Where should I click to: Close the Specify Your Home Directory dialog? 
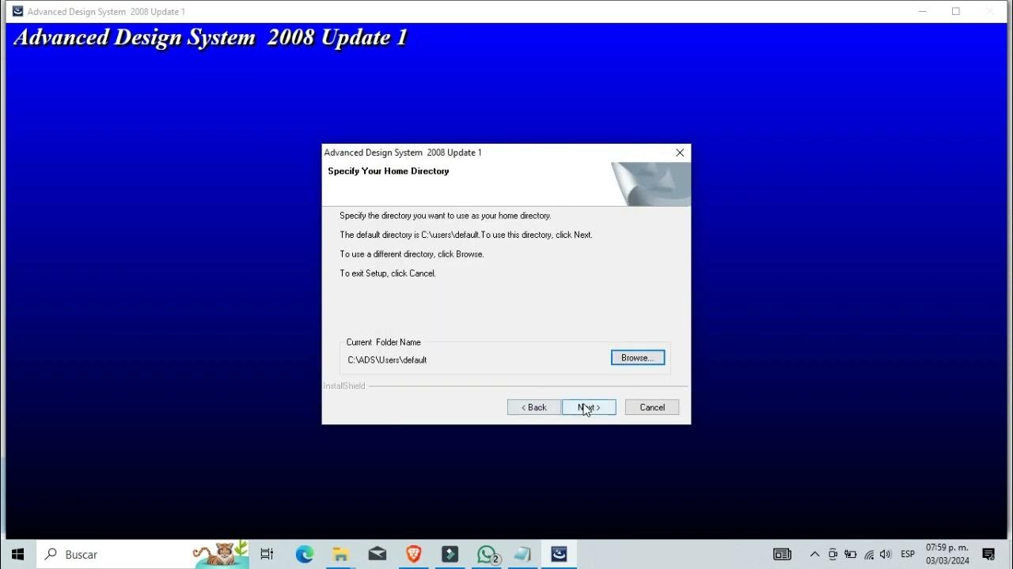coord(680,153)
